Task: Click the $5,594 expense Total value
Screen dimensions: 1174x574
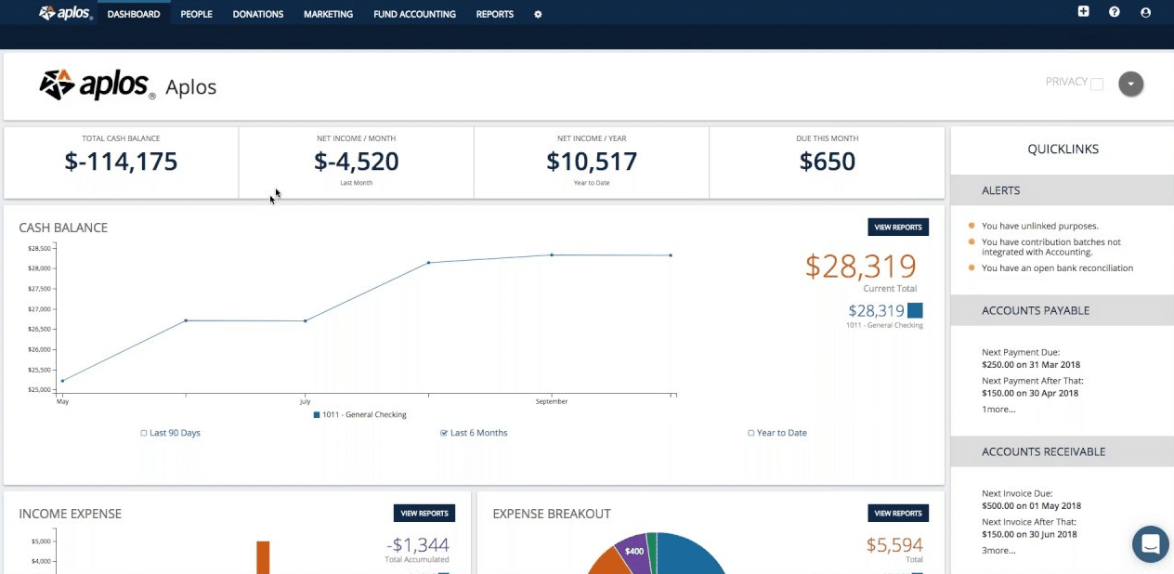Action: 895,545
